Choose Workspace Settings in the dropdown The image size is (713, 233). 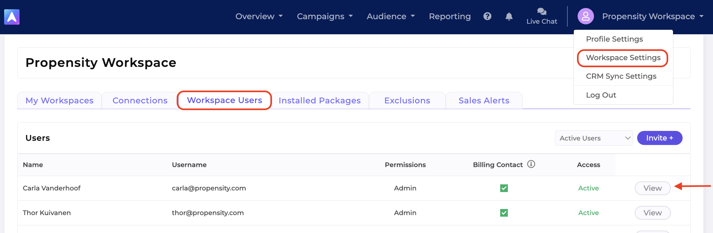(x=623, y=58)
